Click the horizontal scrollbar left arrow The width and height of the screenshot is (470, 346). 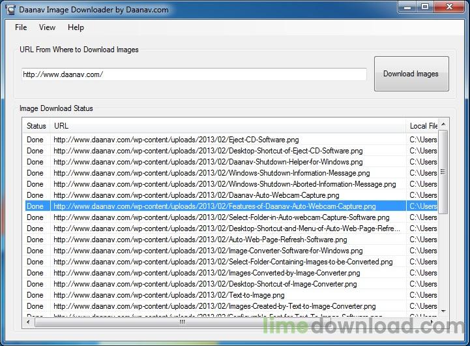tap(28, 322)
